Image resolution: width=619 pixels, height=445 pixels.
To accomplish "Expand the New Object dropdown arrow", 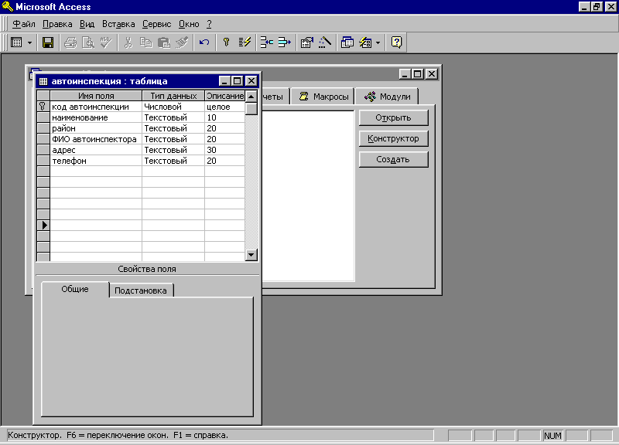I will 378,42.
